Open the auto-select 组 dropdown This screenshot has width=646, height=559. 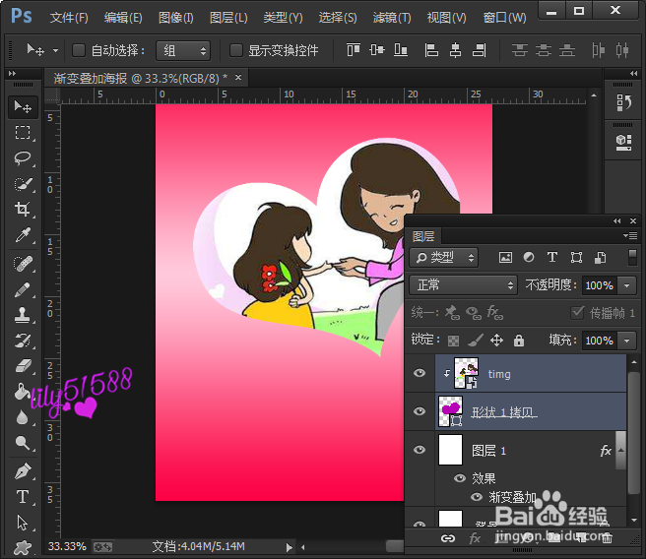tap(183, 50)
